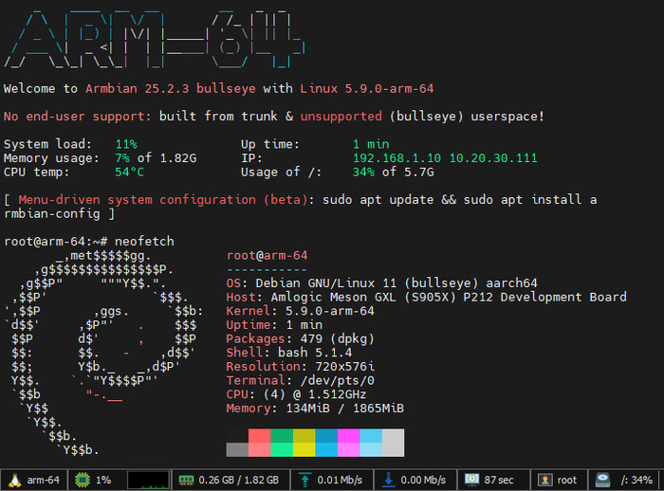Click the '0.00 Mb/s' download speed
The height and width of the screenshot is (491, 664).
[x=423, y=480]
